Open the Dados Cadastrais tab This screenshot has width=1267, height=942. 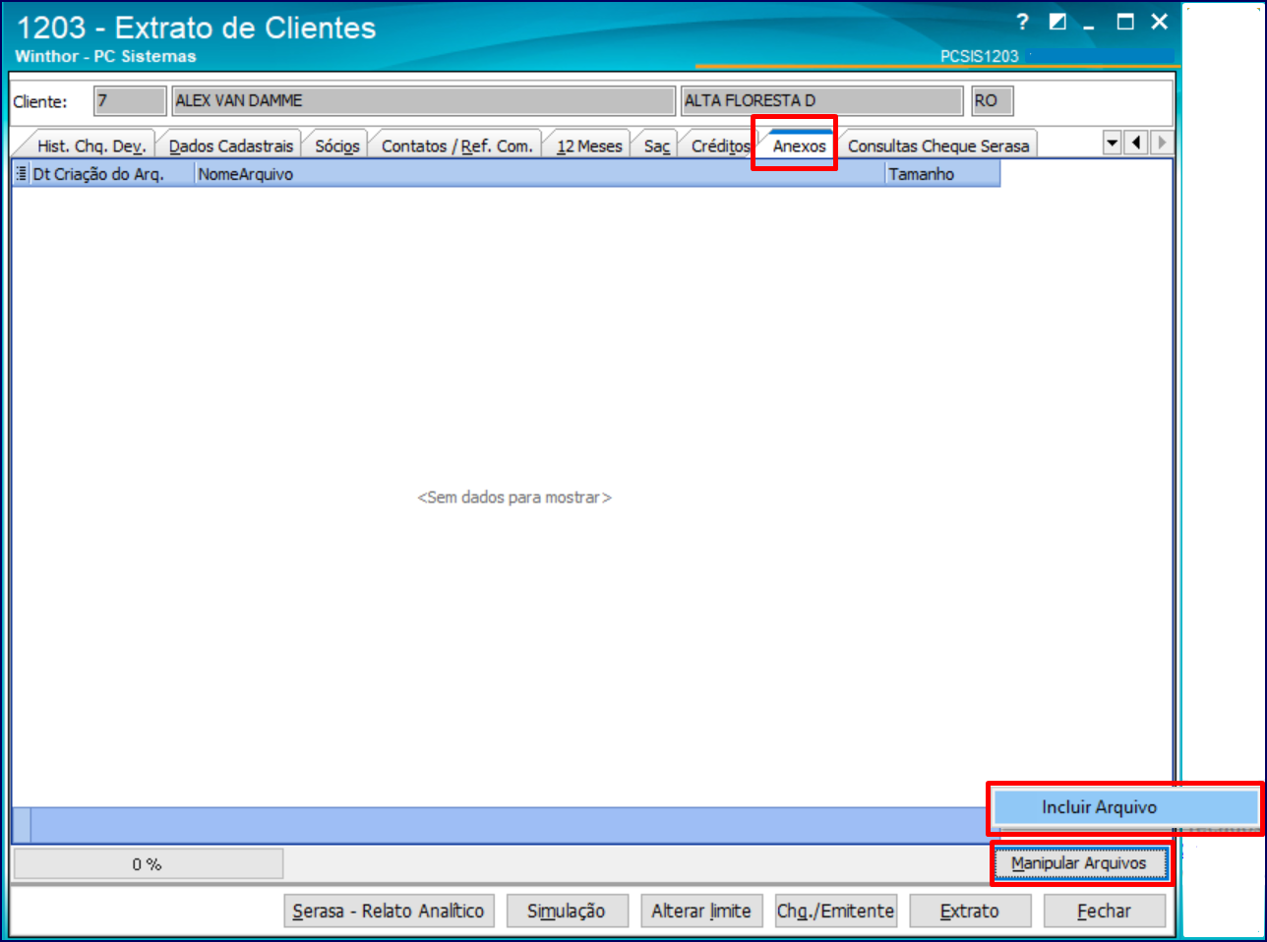[x=231, y=146]
